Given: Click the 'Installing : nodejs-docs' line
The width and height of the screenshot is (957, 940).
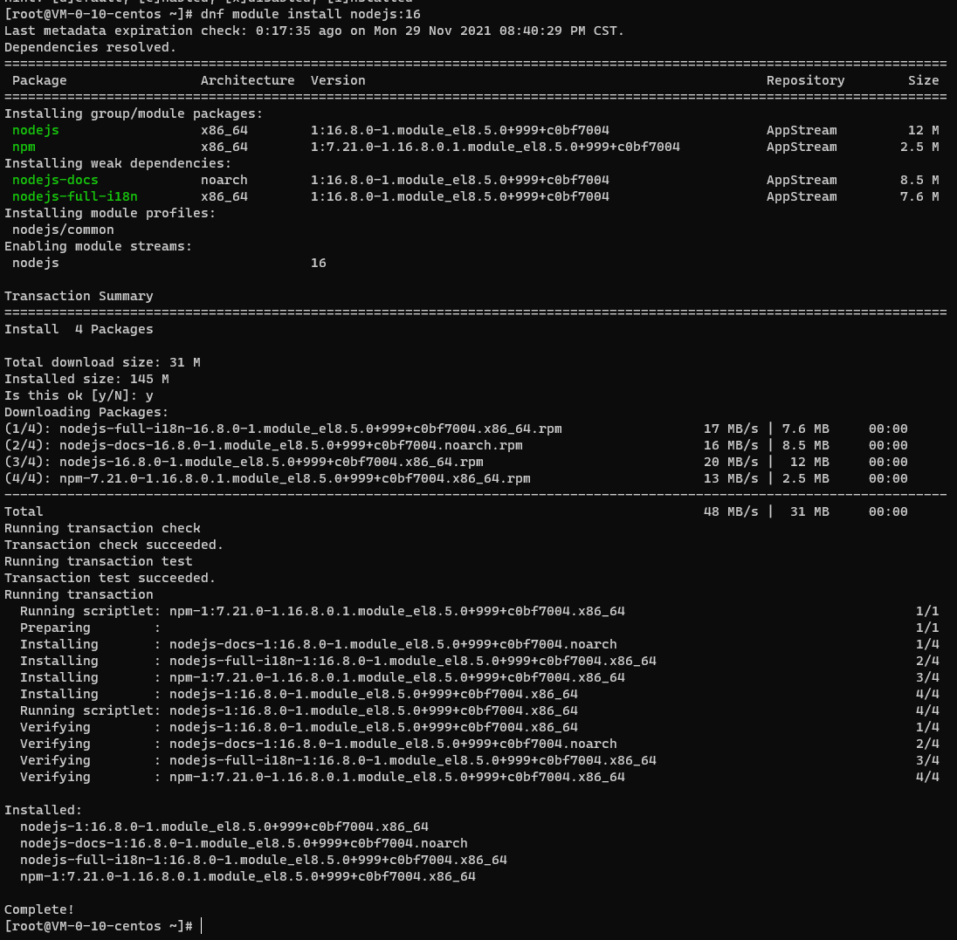Looking at the screenshot, I should click(x=479, y=644).
